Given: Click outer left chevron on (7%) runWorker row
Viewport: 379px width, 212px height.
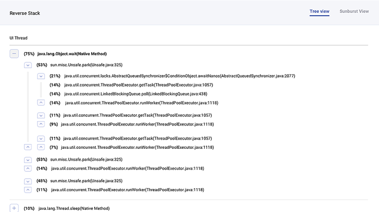Looking at the screenshot, I should [x=28, y=147].
